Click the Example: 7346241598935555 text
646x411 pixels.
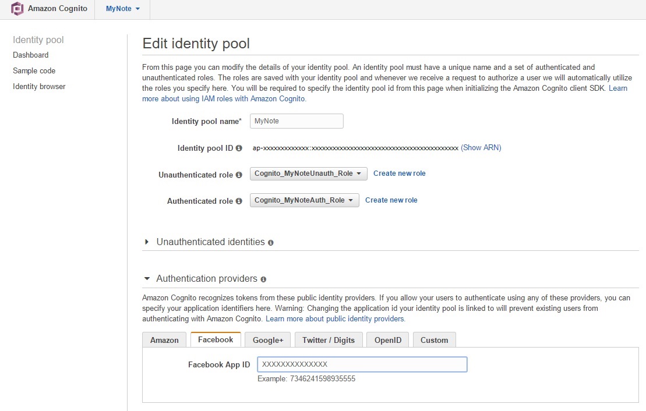click(306, 378)
